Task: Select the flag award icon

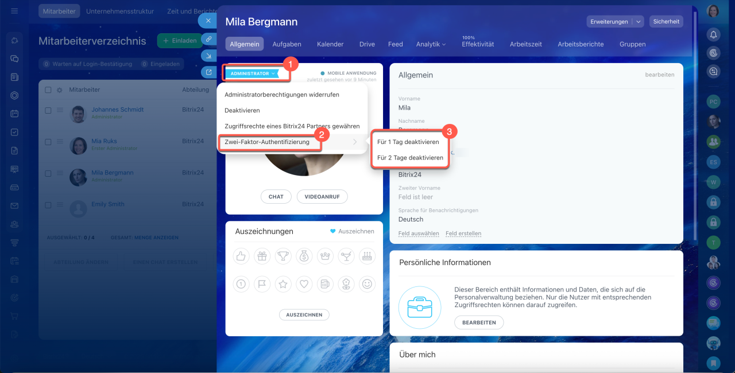Action: click(262, 283)
